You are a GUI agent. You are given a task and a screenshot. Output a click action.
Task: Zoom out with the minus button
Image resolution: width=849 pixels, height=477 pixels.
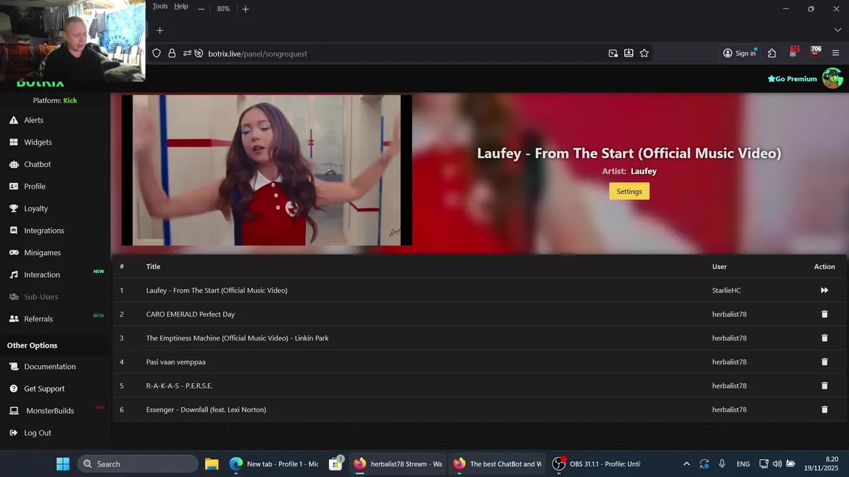[x=201, y=9]
